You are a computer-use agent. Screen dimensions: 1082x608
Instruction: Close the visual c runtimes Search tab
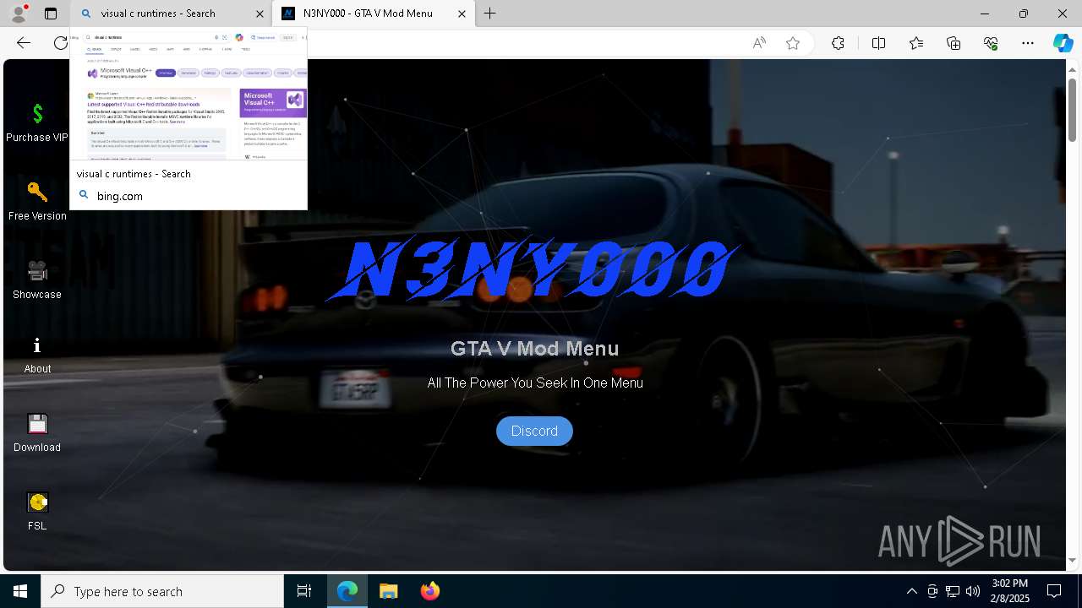pos(260,14)
